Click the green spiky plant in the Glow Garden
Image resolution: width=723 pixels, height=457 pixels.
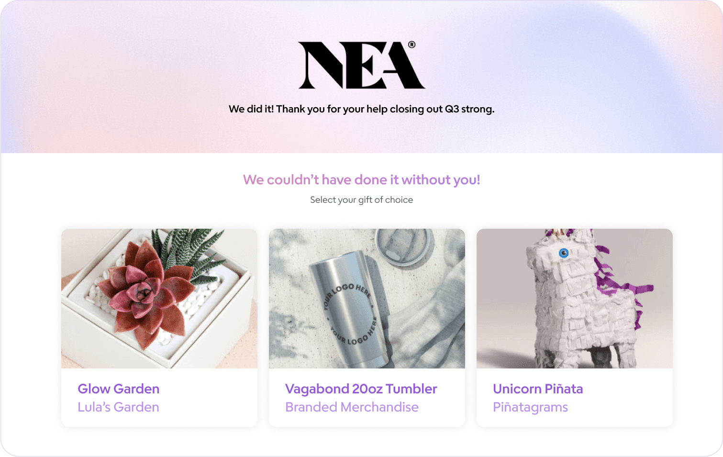coord(191,253)
